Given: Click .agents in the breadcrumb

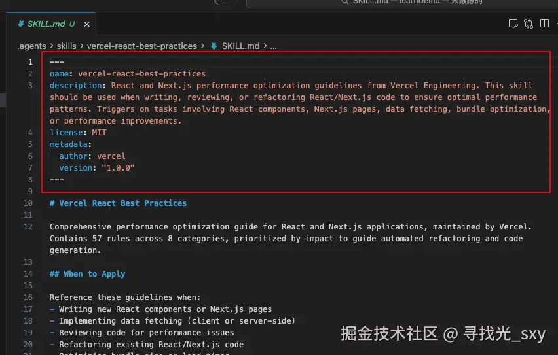Looking at the screenshot, I should [x=31, y=46].
